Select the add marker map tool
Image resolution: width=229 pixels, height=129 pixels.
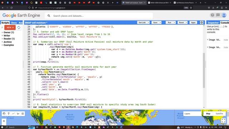(x=9, y=114)
